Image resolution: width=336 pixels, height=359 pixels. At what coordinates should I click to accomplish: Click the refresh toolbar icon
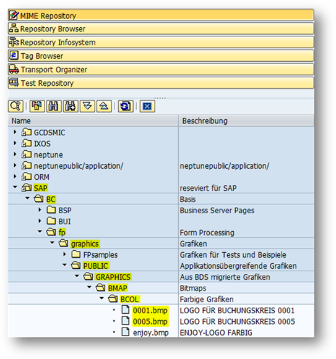pos(126,106)
